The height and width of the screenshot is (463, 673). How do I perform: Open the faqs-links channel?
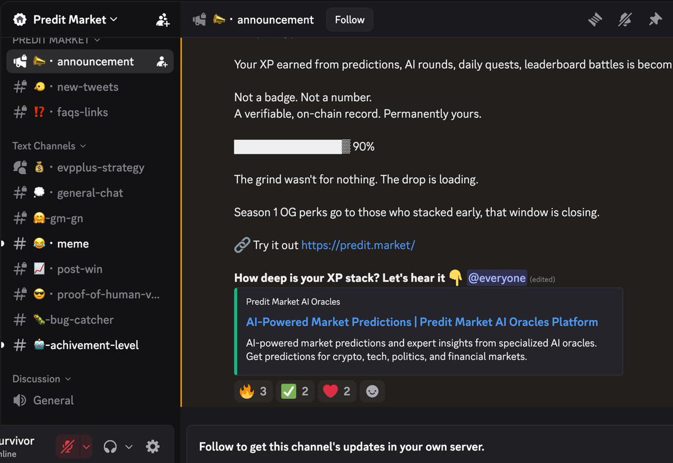point(90,112)
